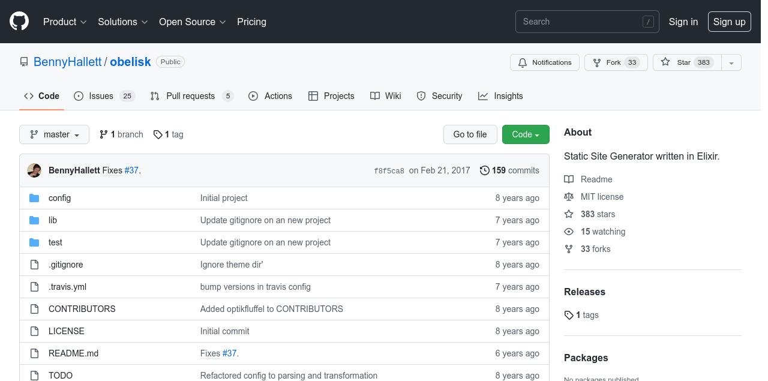Open 'Ignore theme dir' commit message
Image resolution: width=768 pixels, height=381 pixels.
tap(232, 265)
